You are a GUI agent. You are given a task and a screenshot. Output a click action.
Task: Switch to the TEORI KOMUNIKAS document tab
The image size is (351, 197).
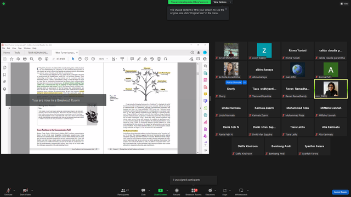pyautogui.click(x=38, y=53)
